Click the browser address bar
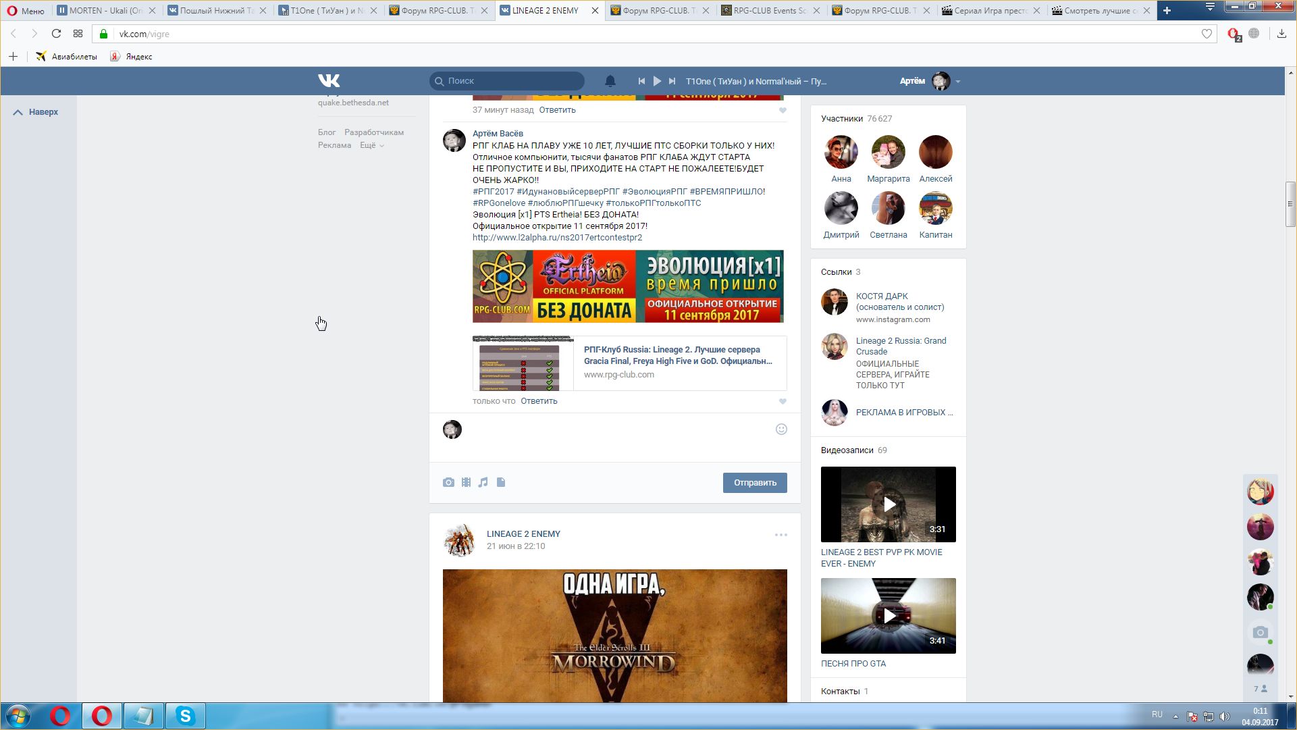This screenshot has height=730, width=1297. pos(655,34)
